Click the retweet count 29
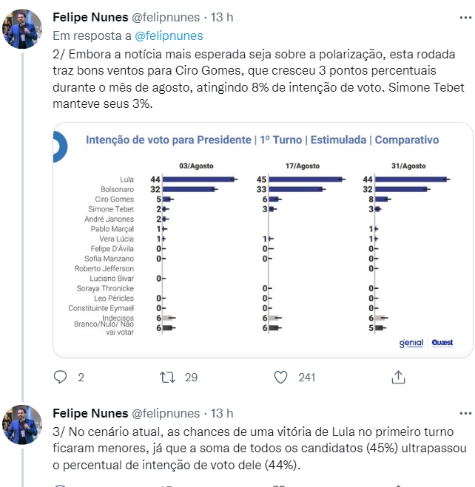 [191, 378]
